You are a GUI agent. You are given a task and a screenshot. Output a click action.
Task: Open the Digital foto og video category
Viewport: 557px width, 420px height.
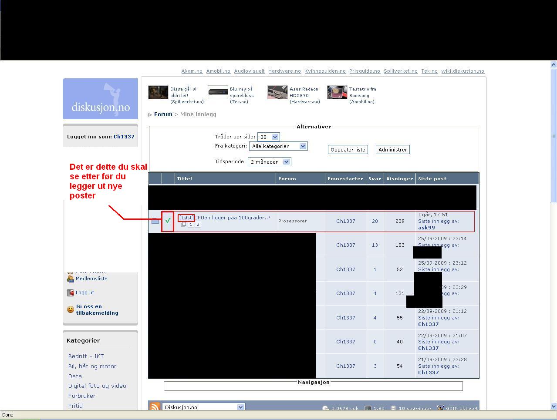97,386
